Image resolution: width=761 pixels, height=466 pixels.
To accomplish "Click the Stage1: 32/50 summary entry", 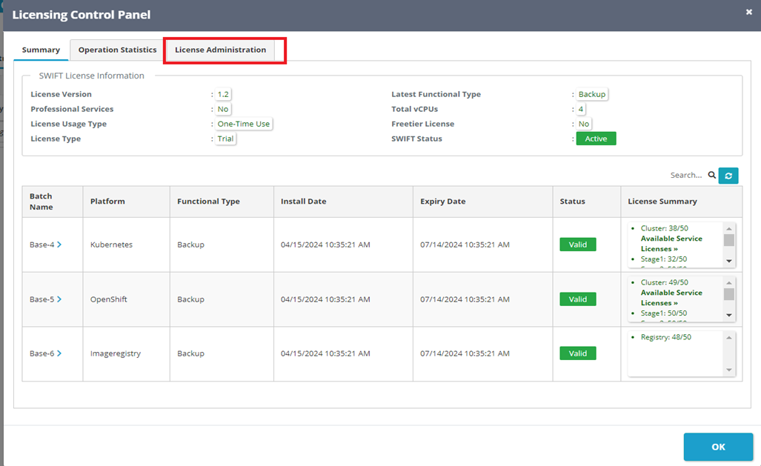I will tap(663, 259).
